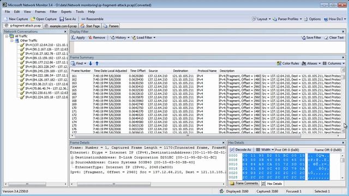The image size is (349, 196).
Task: Open the Find dropdown in Frame Summary
Action: [x=79, y=64]
